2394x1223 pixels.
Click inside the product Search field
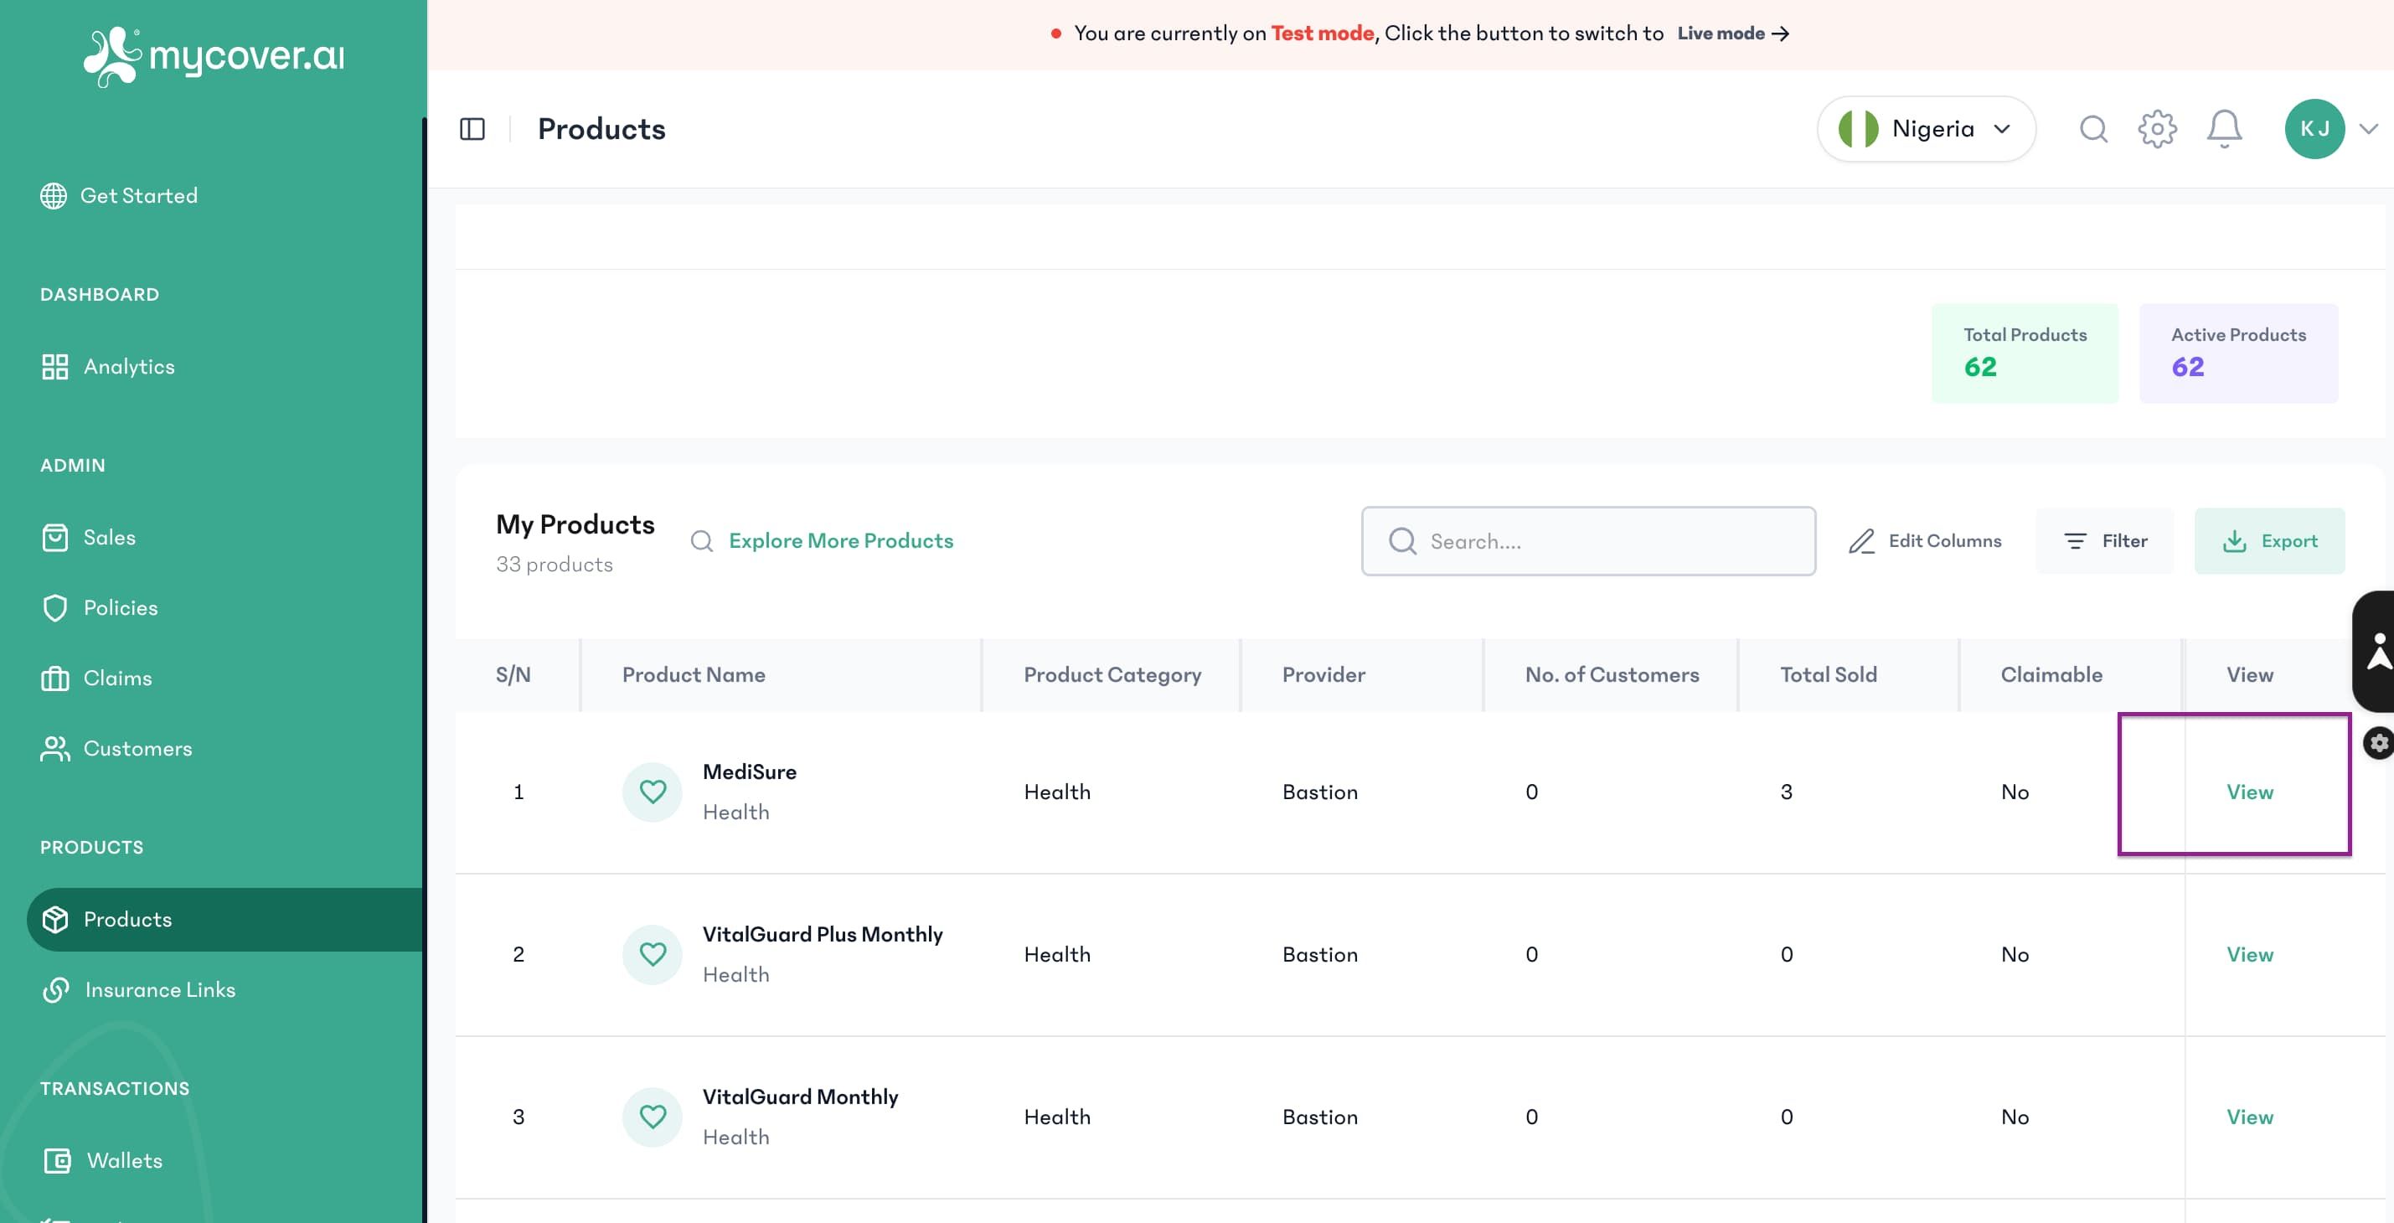click(1588, 541)
